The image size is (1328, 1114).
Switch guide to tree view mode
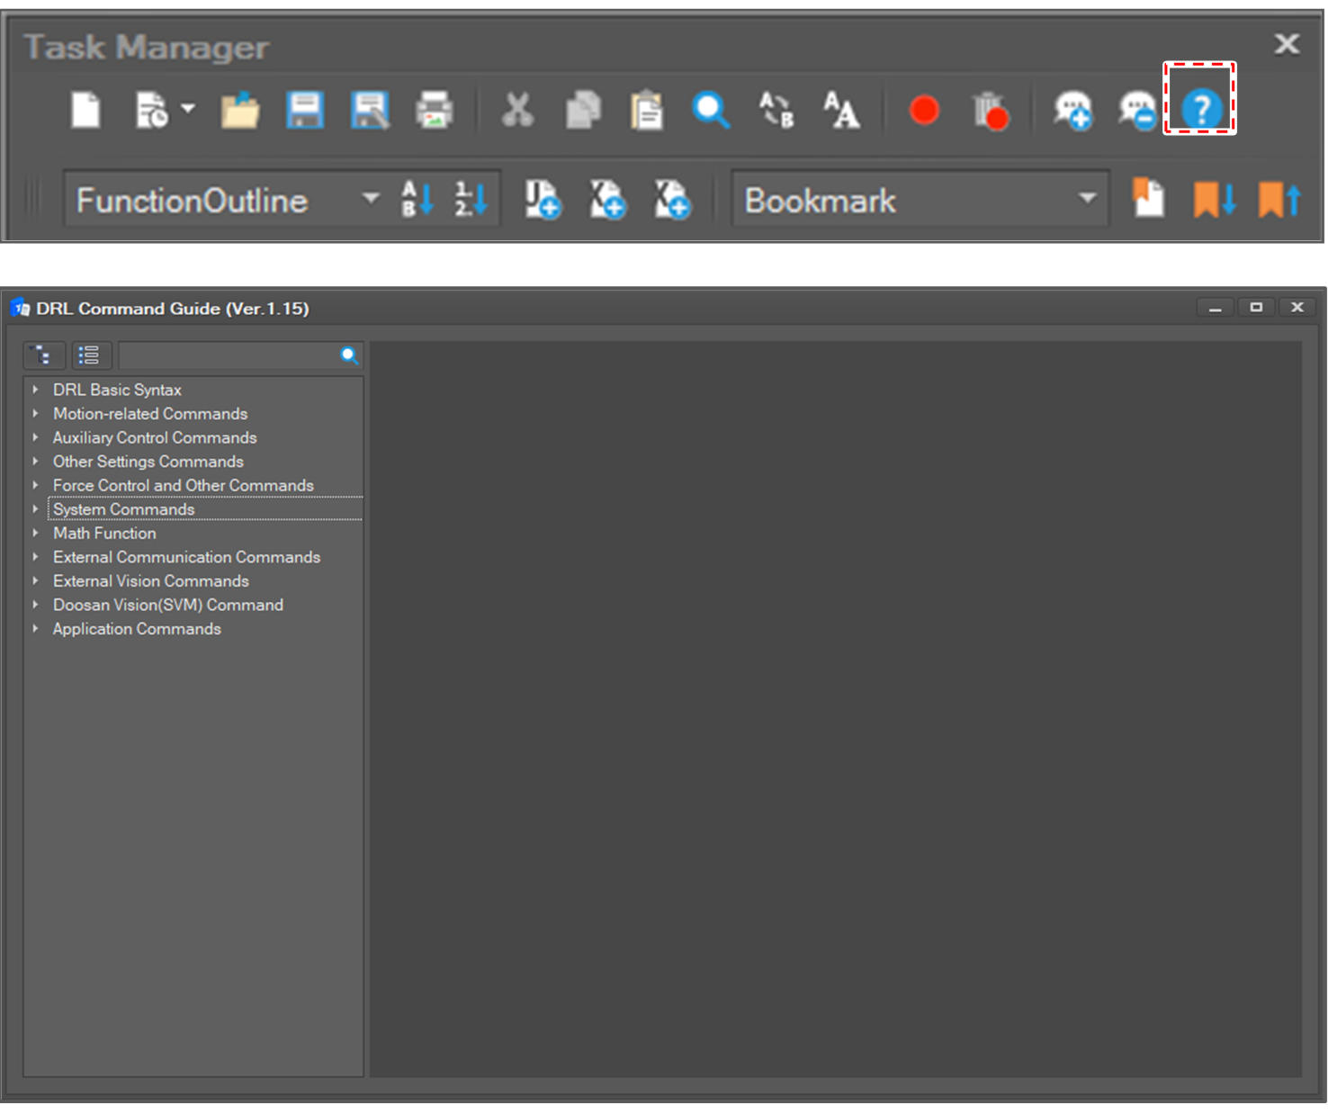[x=43, y=355]
